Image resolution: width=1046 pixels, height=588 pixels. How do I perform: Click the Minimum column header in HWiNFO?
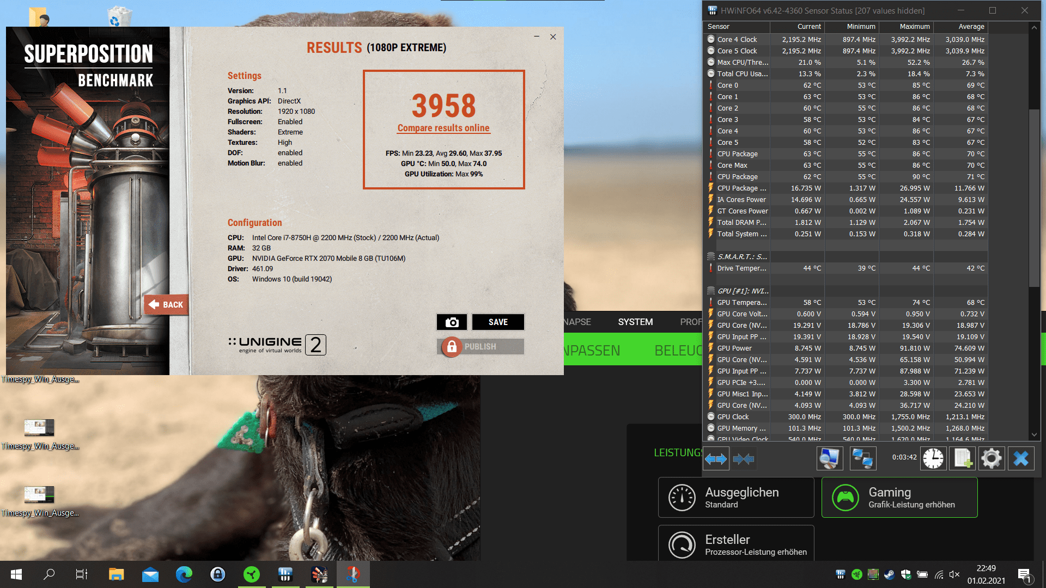pyautogui.click(x=852, y=27)
